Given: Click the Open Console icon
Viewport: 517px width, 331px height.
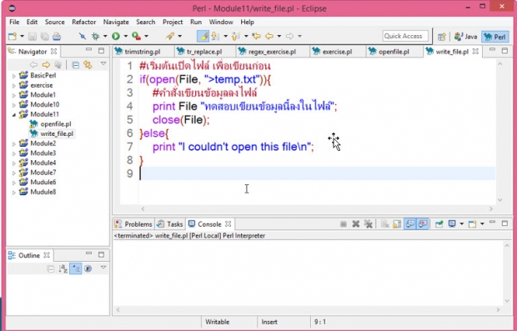Looking at the screenshot, I should click(x=473, y=224).
